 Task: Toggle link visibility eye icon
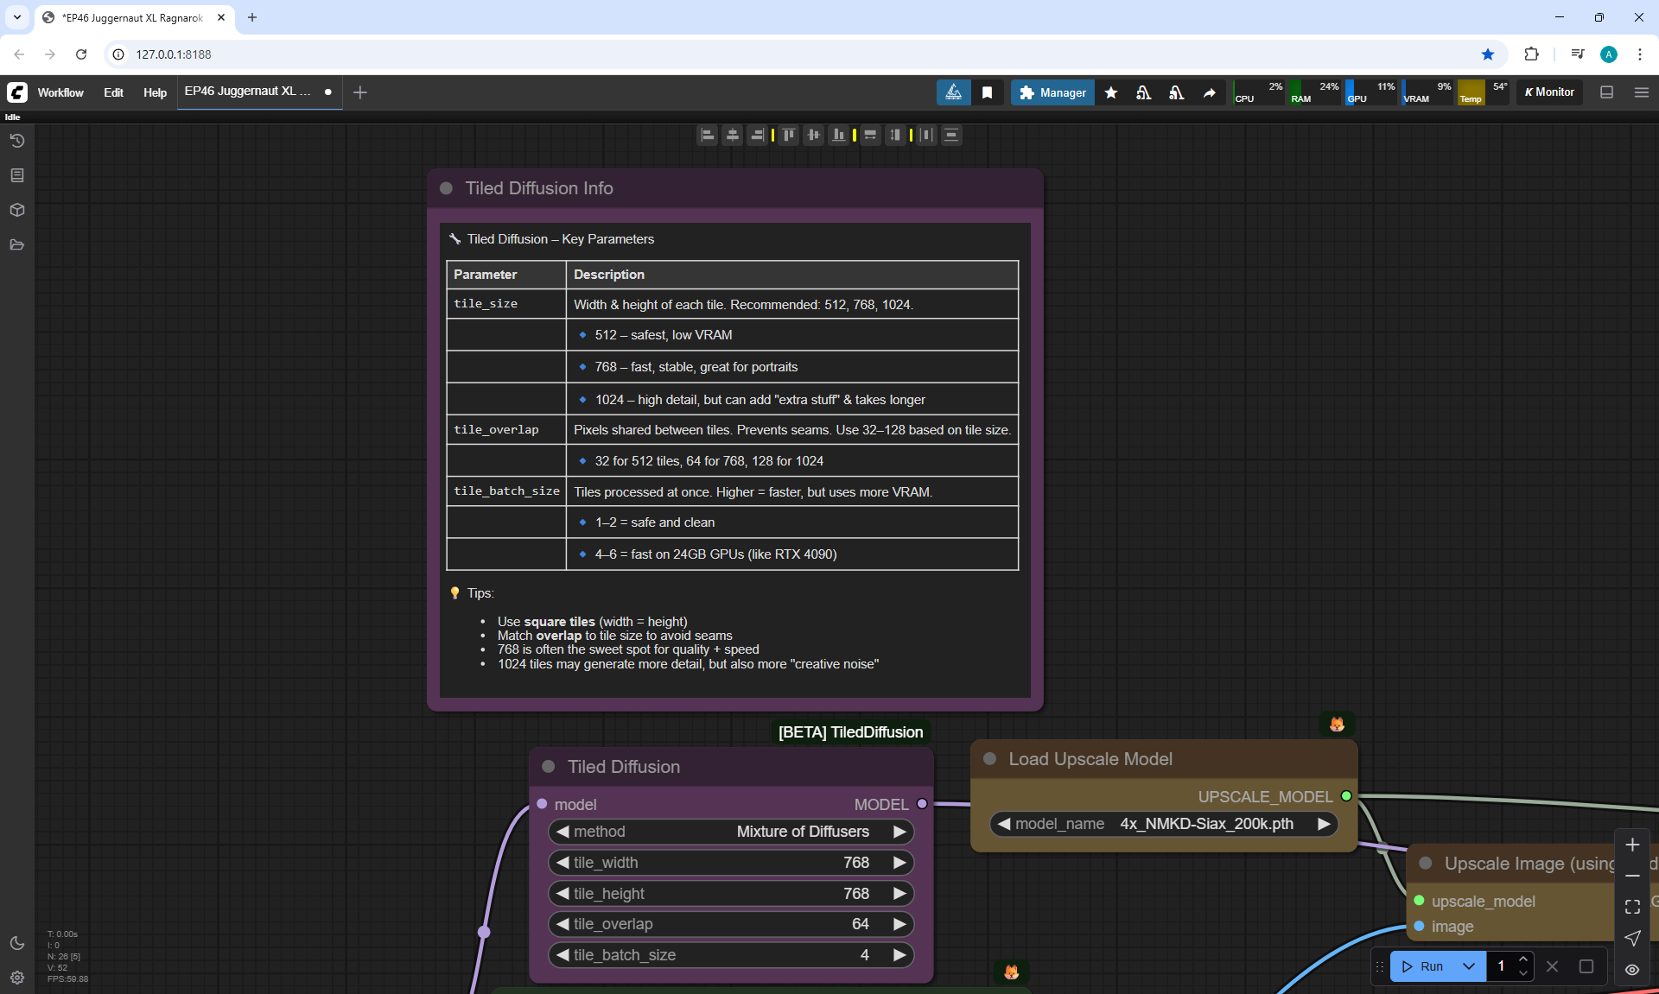click(x=1632, y=970)
